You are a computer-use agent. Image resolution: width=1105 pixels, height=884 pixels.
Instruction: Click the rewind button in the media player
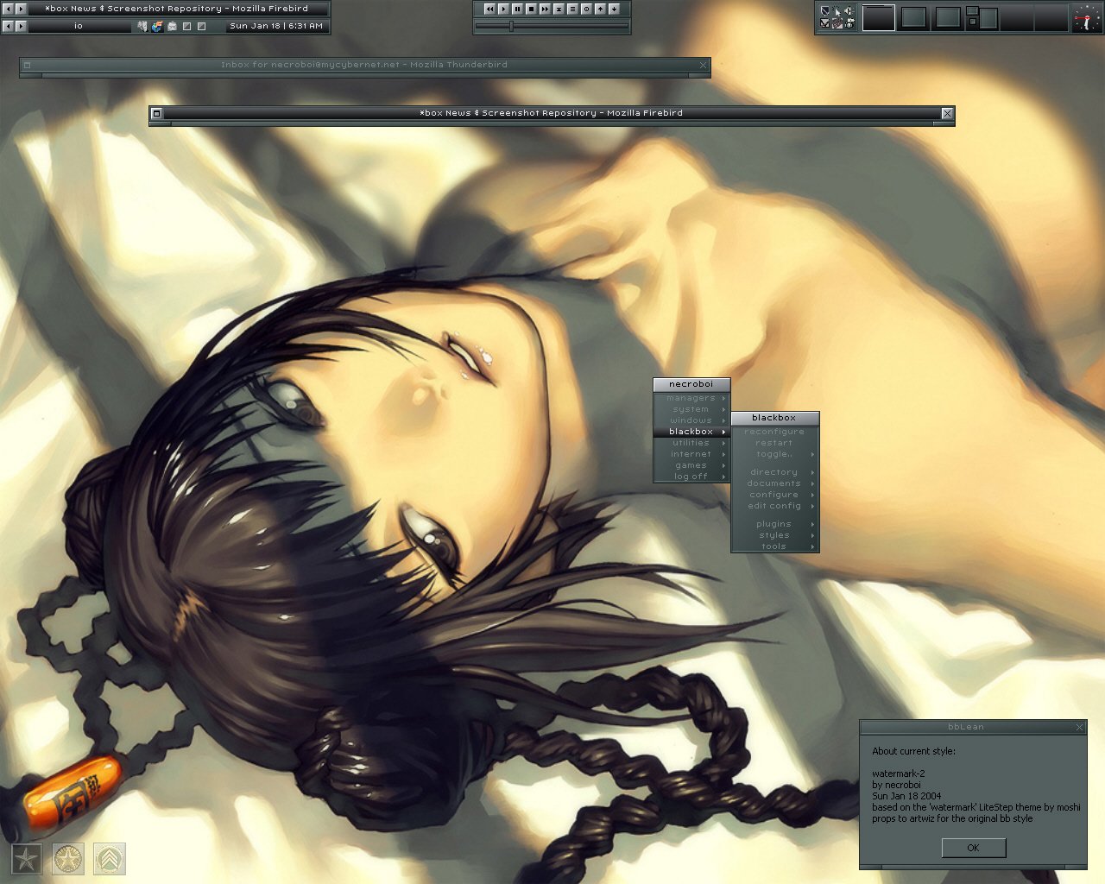pos(489,9)
